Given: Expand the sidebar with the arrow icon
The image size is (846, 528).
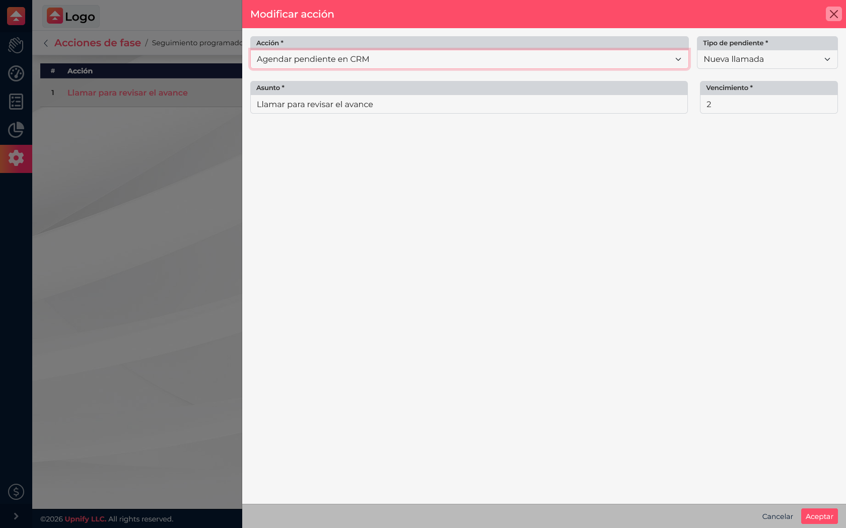Looking at the screenshot, I should tap(16, 516).
